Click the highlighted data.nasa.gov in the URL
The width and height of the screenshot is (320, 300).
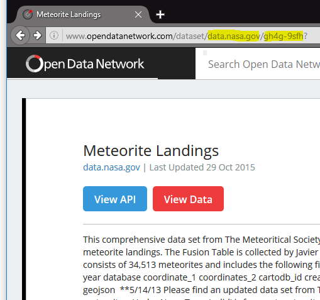tap(234, 36)
